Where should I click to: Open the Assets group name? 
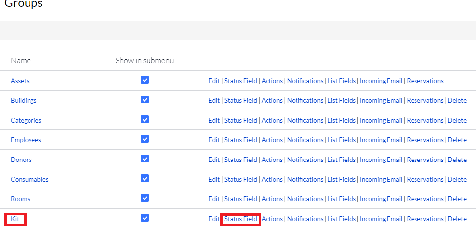pos(20,81)
